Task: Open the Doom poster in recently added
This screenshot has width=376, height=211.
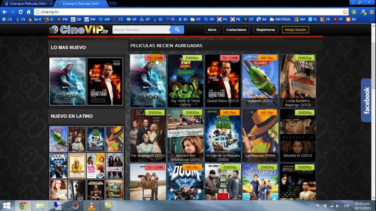Action: (186, 182)
